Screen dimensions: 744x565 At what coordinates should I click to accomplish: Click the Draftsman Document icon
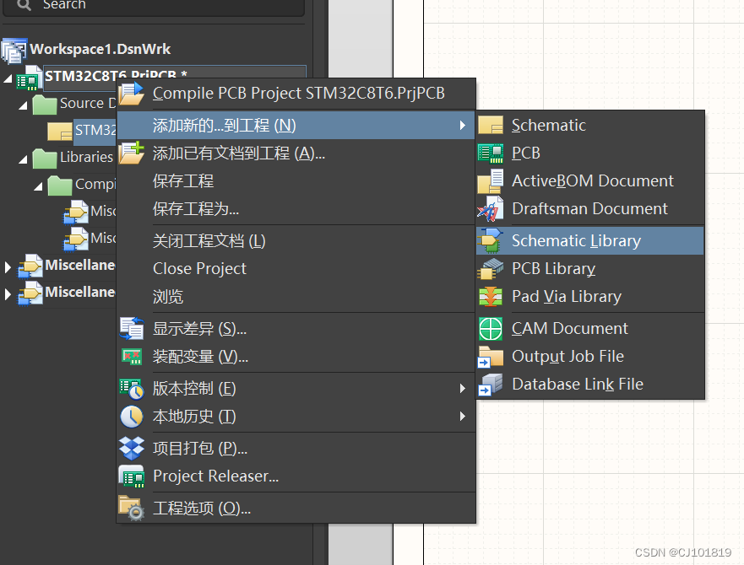491,209
